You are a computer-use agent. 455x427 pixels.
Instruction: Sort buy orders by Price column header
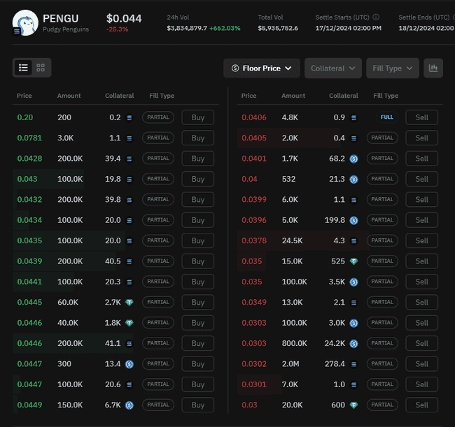pyautogui.click(x=24, y=96)
